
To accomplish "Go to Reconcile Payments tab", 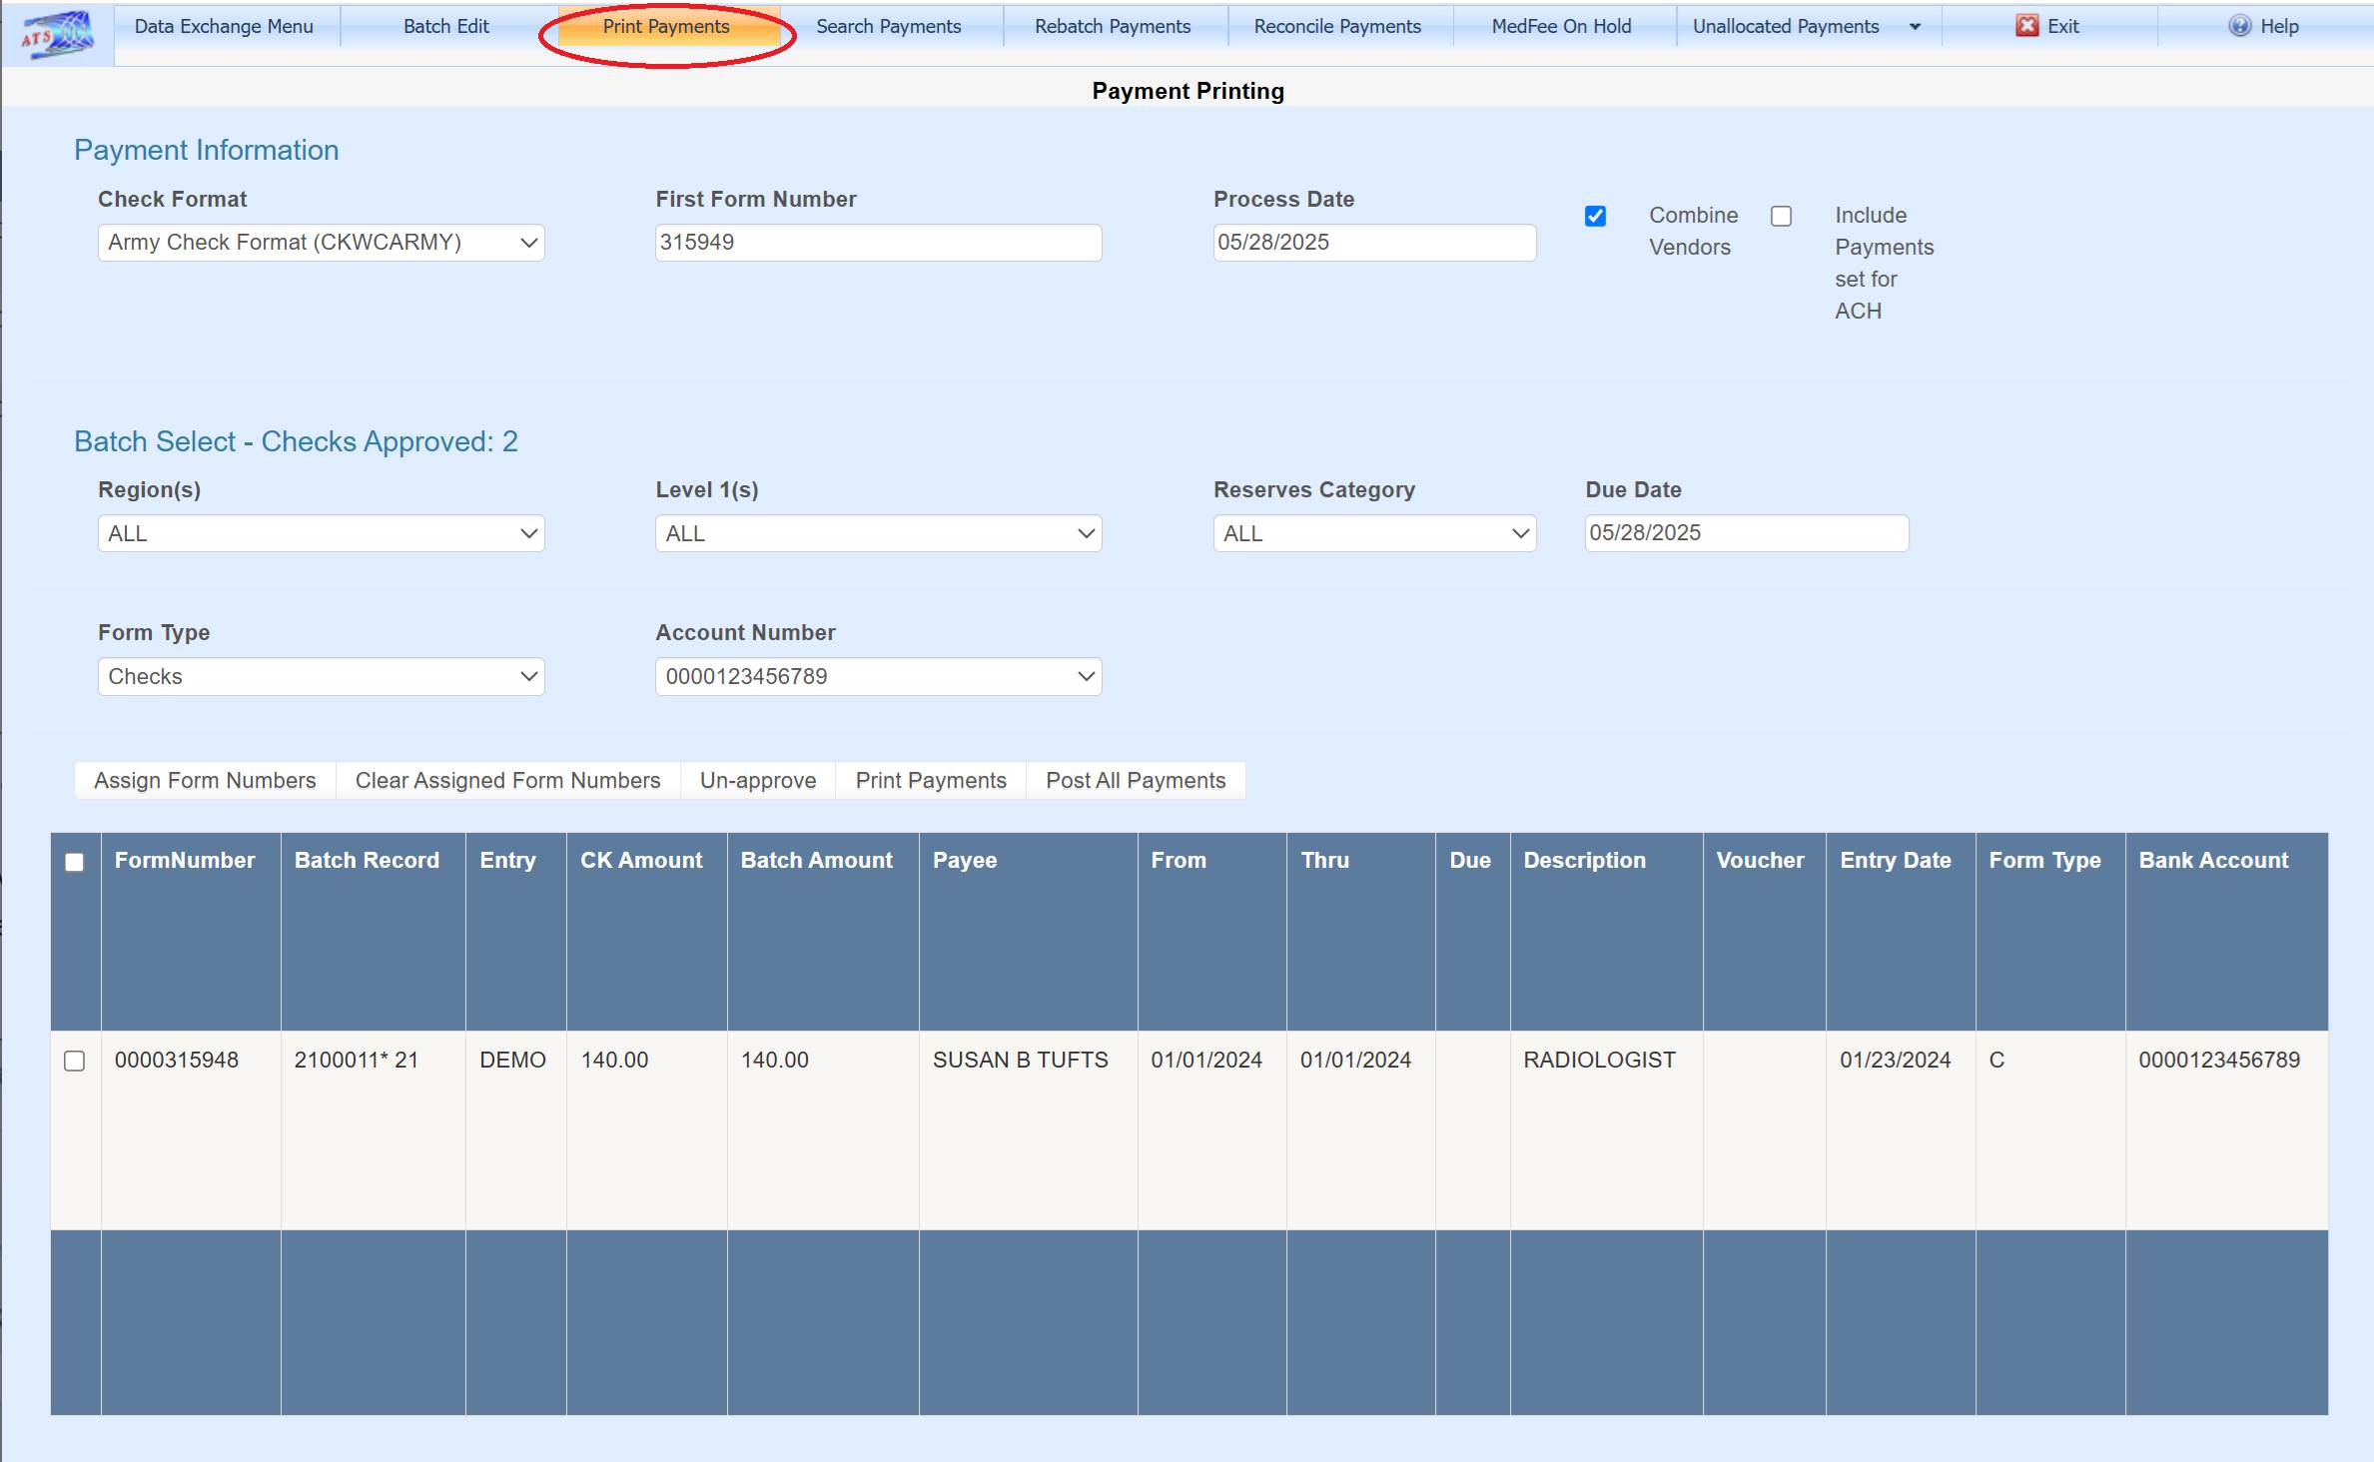I will (x=1336, y=27).
